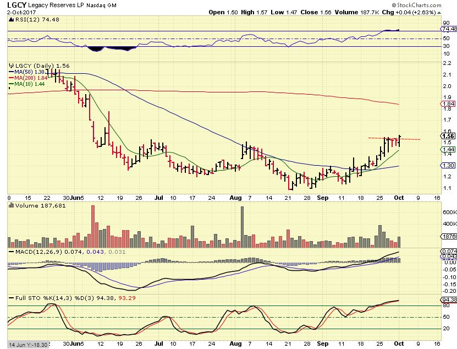The height and width of the screenshot is (349, 457).
Task: Click the Volume panel histogram icon
Action: tap(12, 205)
